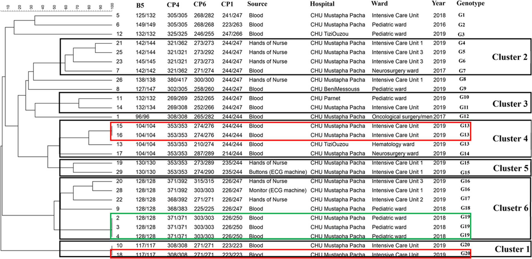Click genotype label G1
This screenshot has width=532, height=259.
pos(461,15)
